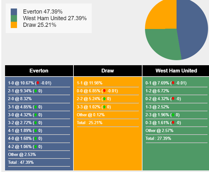Click the green up arrow beside 3-3 draw
The width and height of the screenshot is (209, 172).
[x=104, y=107]
